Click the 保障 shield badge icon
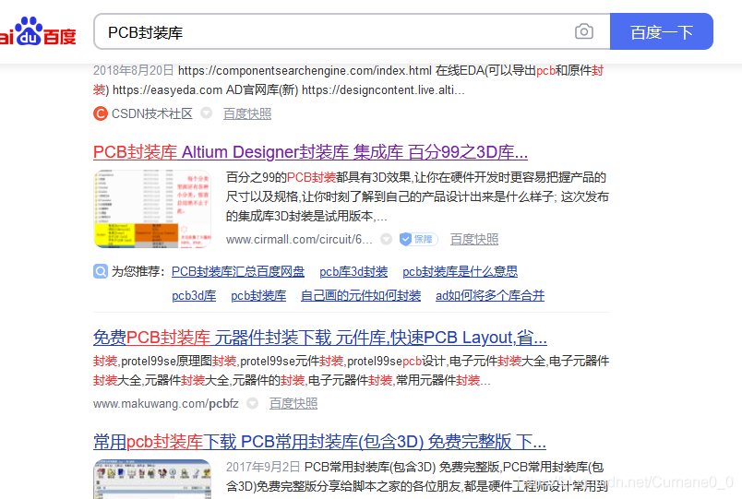The image size is (742, 499). click(418, 239)
